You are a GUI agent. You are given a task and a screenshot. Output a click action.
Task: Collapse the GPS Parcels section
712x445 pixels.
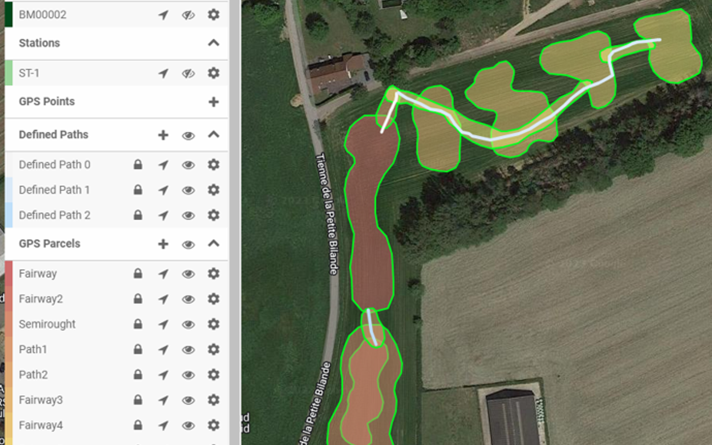pos(214,243)
